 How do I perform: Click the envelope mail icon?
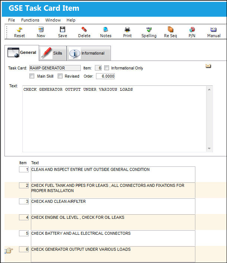208,66
